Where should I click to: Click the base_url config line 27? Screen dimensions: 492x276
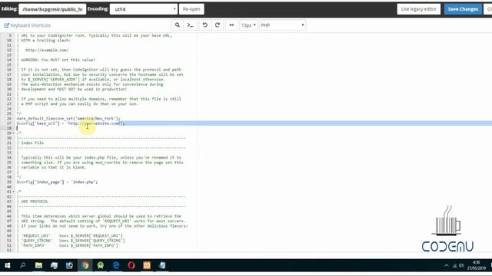point(71,123)
